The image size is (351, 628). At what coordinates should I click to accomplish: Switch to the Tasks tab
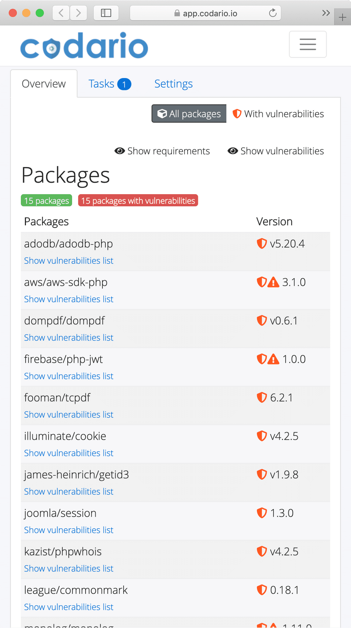(109, 84)
